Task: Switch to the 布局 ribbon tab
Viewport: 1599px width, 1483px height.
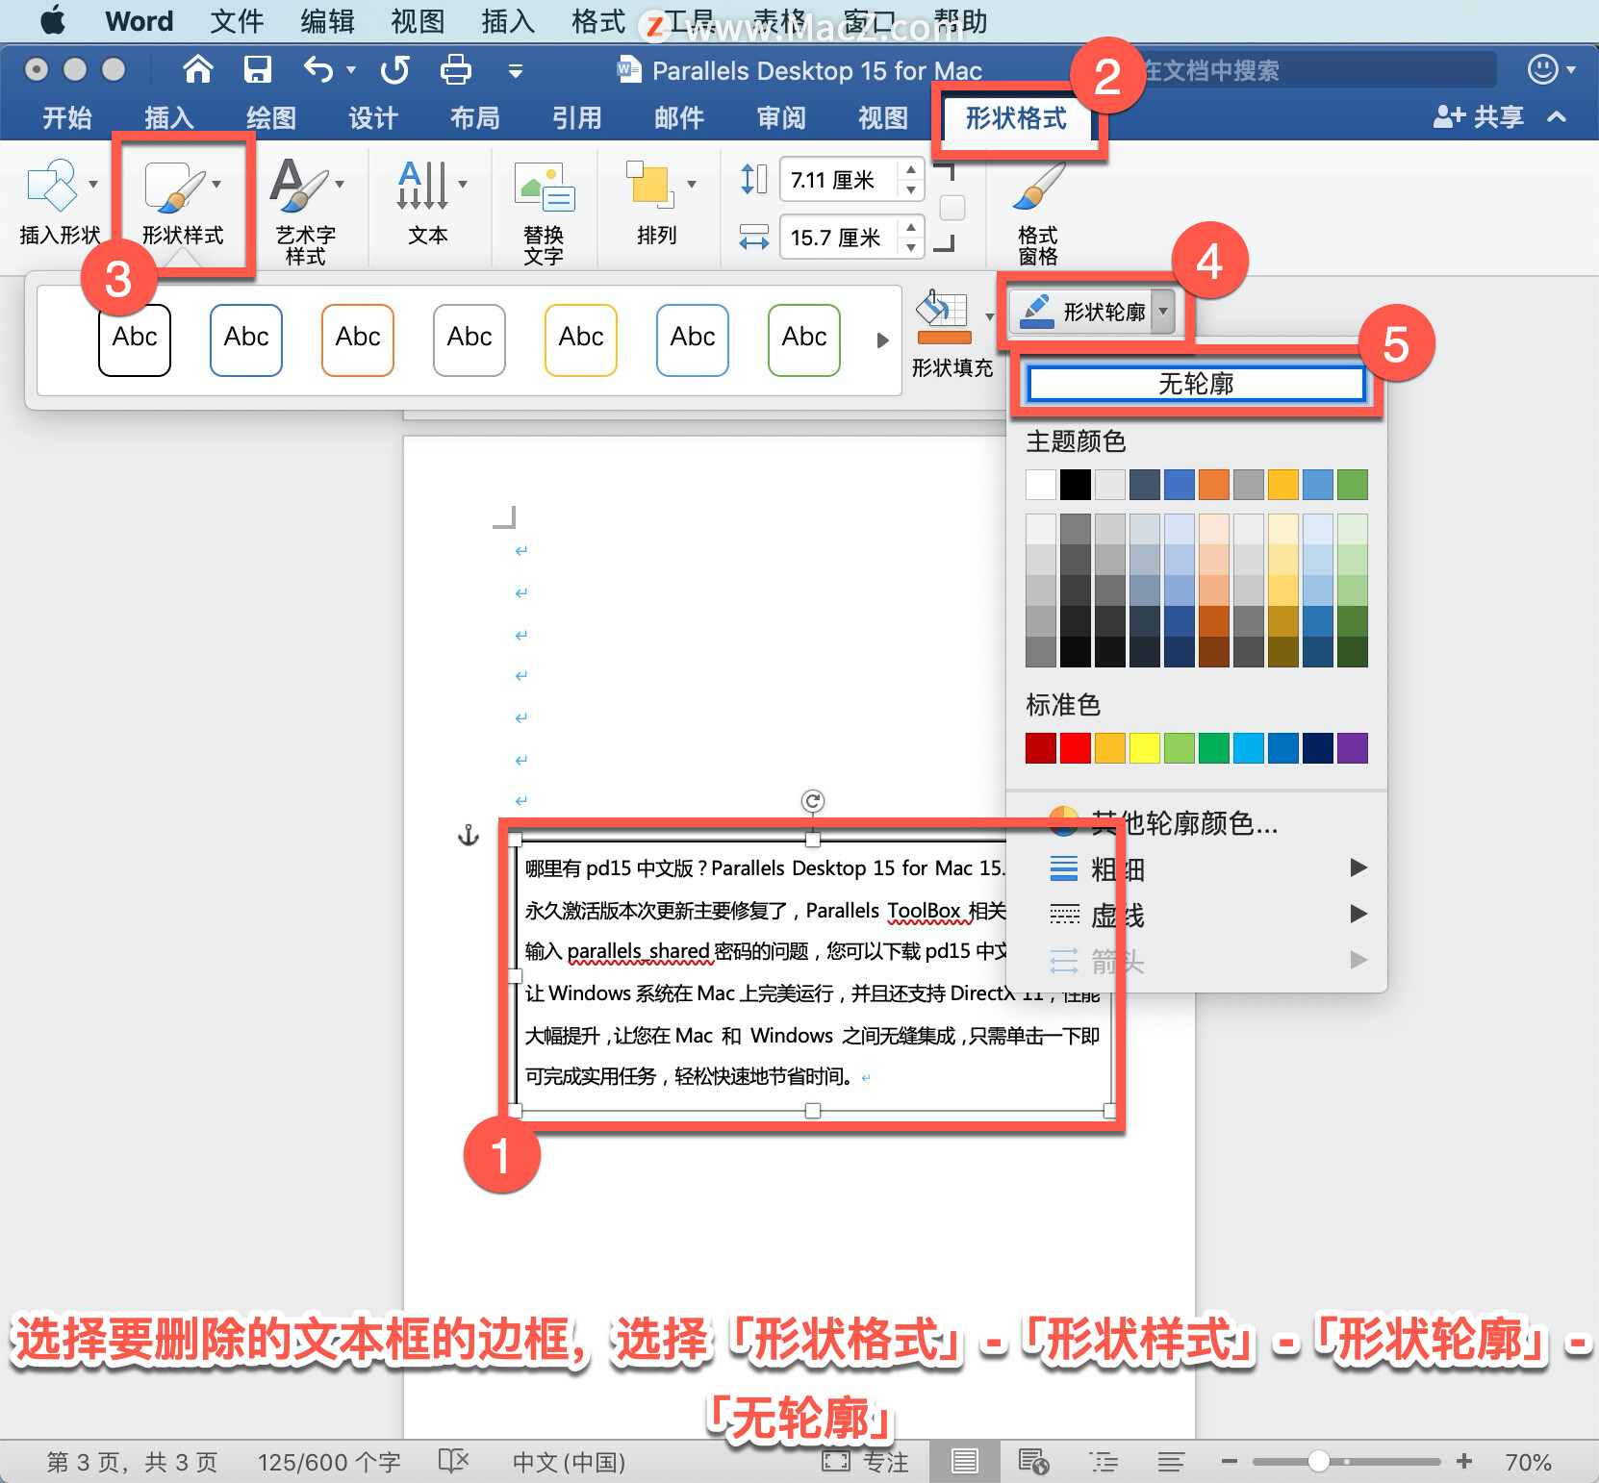Action: [475, 117]
